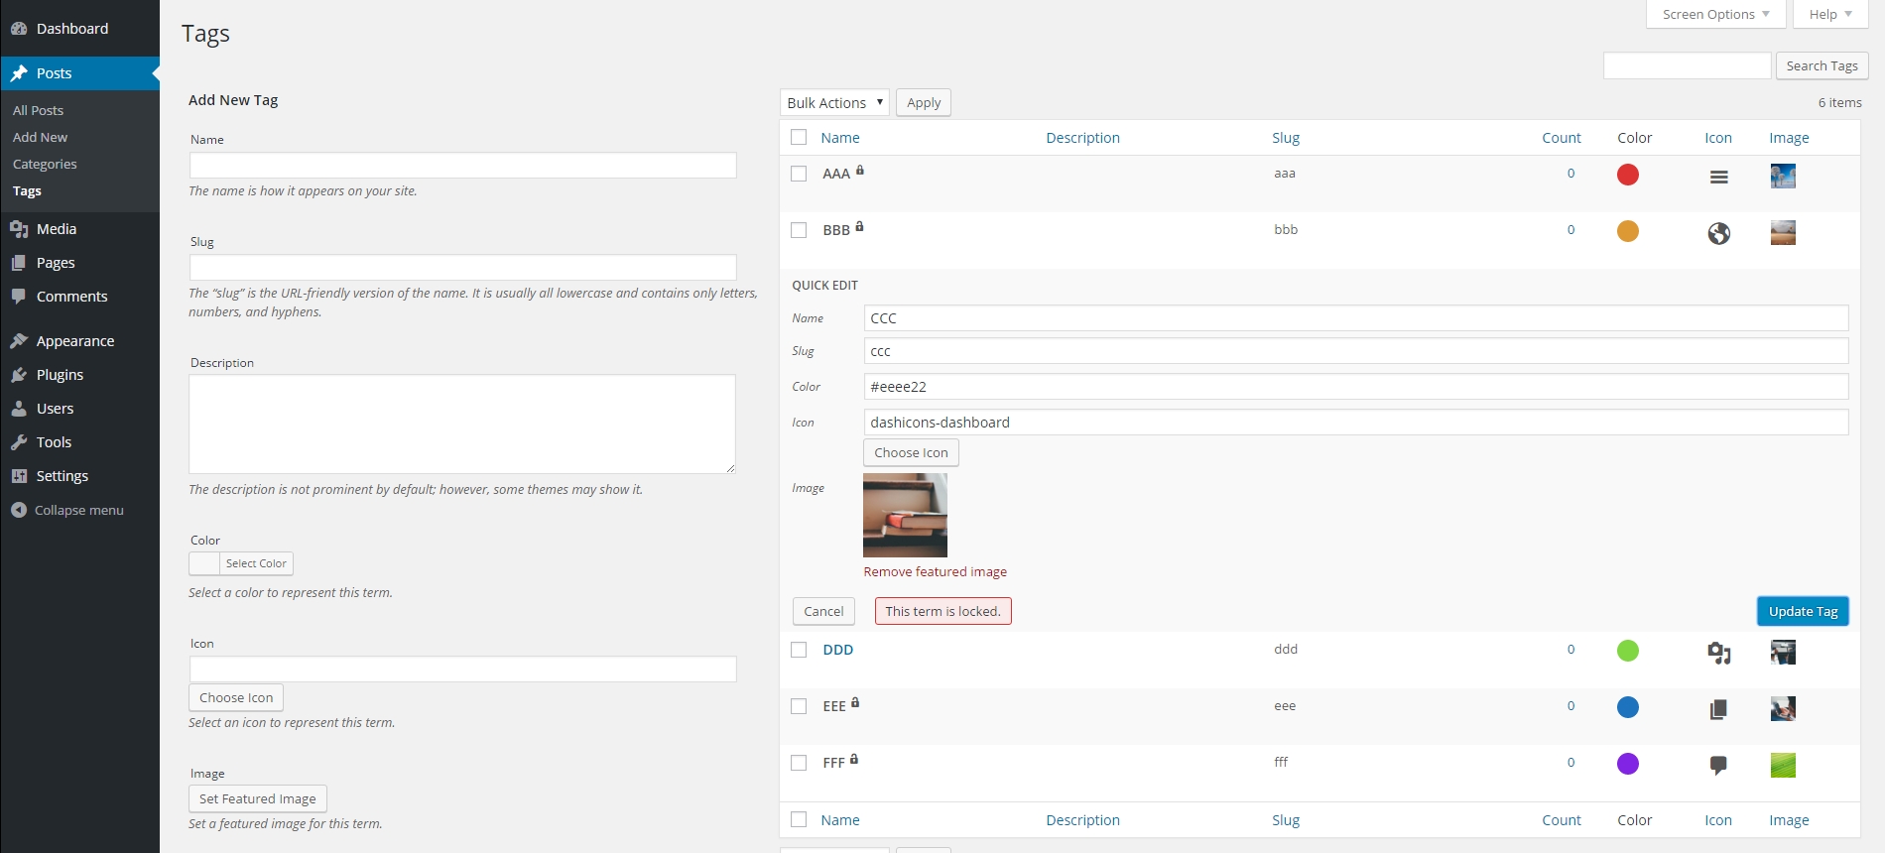Click the Collapse menu arrow icon
Screen dimensions: 1885x853
coord(19,510)
